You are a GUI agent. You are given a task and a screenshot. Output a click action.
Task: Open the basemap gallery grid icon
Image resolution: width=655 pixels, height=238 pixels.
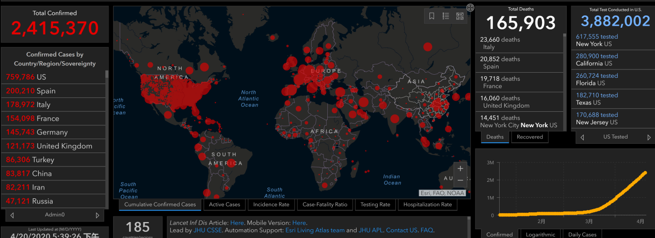click(x=459, y=16)
